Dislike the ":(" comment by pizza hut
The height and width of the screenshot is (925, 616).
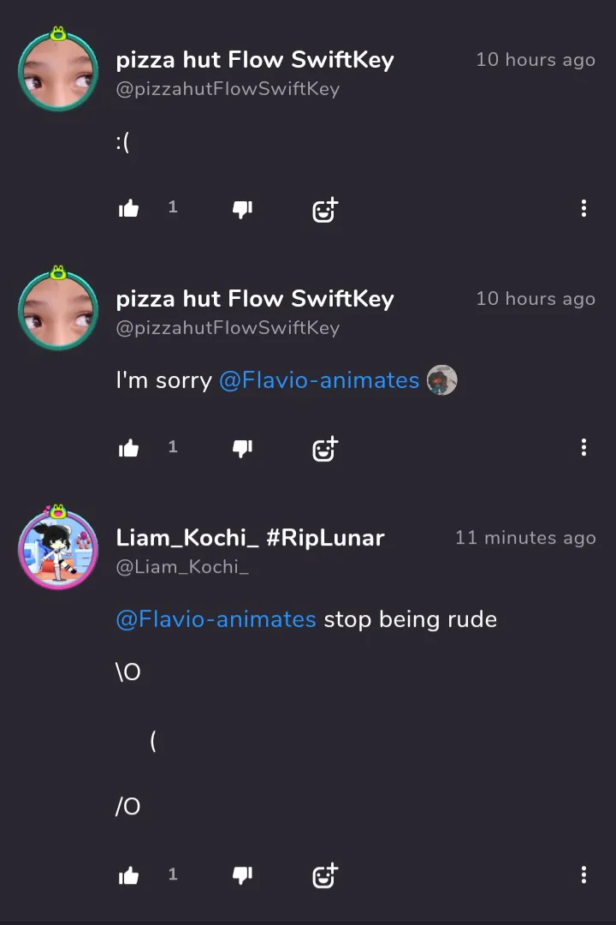click(242, 209)
